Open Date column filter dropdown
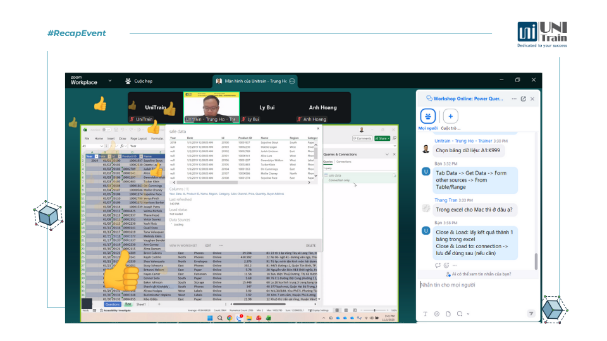607x341 pixels. pyautogui.click(x=108, y=156)
